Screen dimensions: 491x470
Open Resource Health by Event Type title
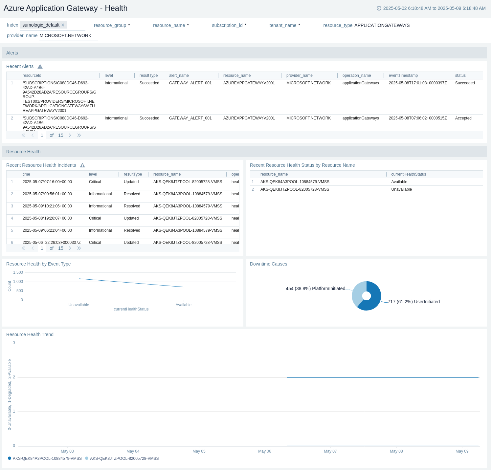coord(38,264)
